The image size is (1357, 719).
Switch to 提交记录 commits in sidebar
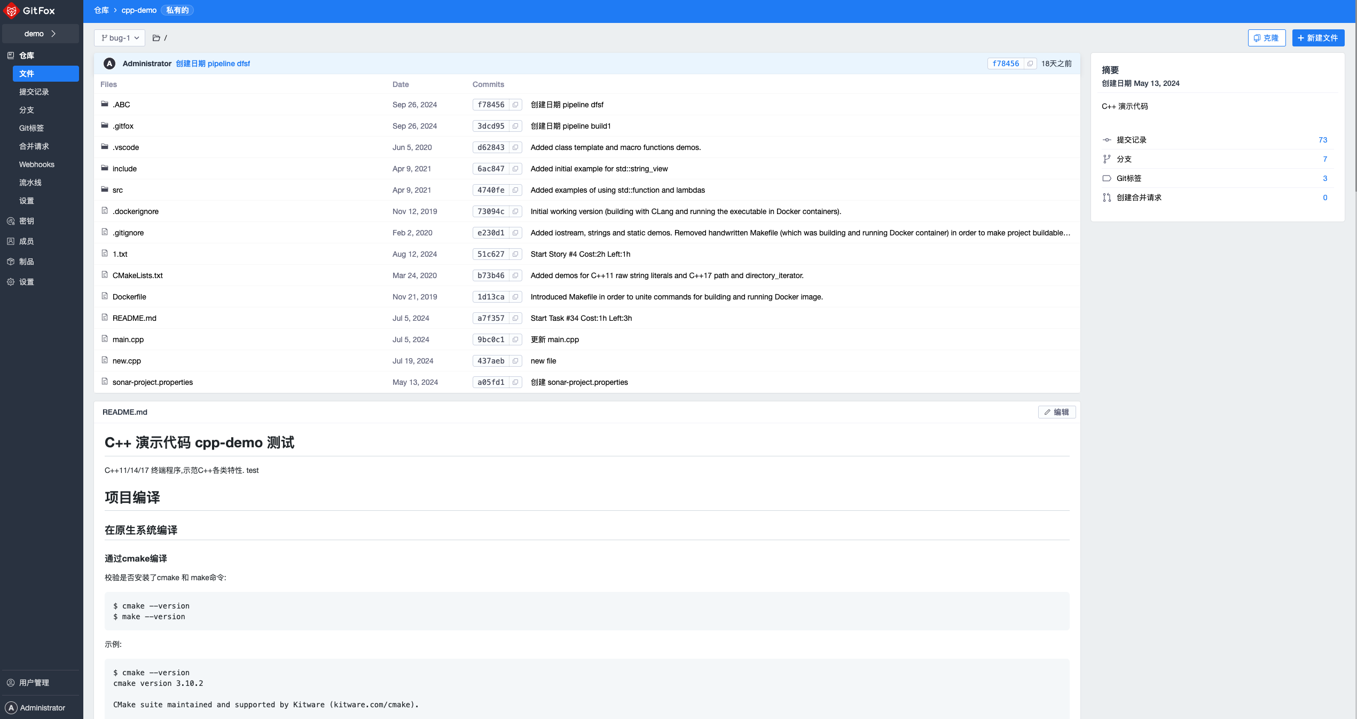click(x=34, y=92)
